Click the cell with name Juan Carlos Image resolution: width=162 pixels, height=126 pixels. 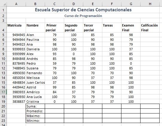tap(35, 83)
